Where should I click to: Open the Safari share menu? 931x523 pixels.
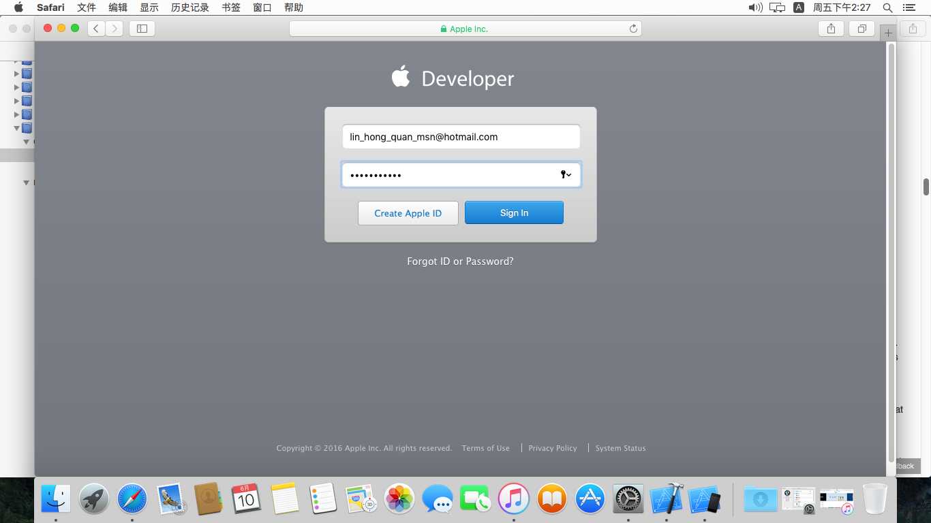click(831, 29)
